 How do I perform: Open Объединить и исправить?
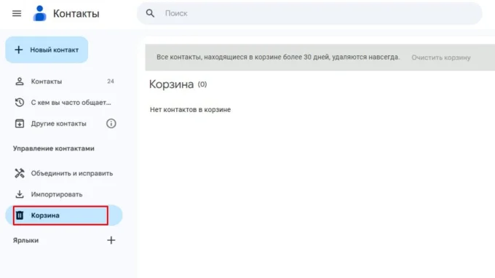[x=64, y=173]
